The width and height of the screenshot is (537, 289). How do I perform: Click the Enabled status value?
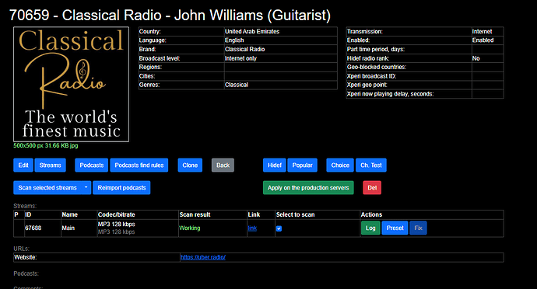click(x=483, y=40)
